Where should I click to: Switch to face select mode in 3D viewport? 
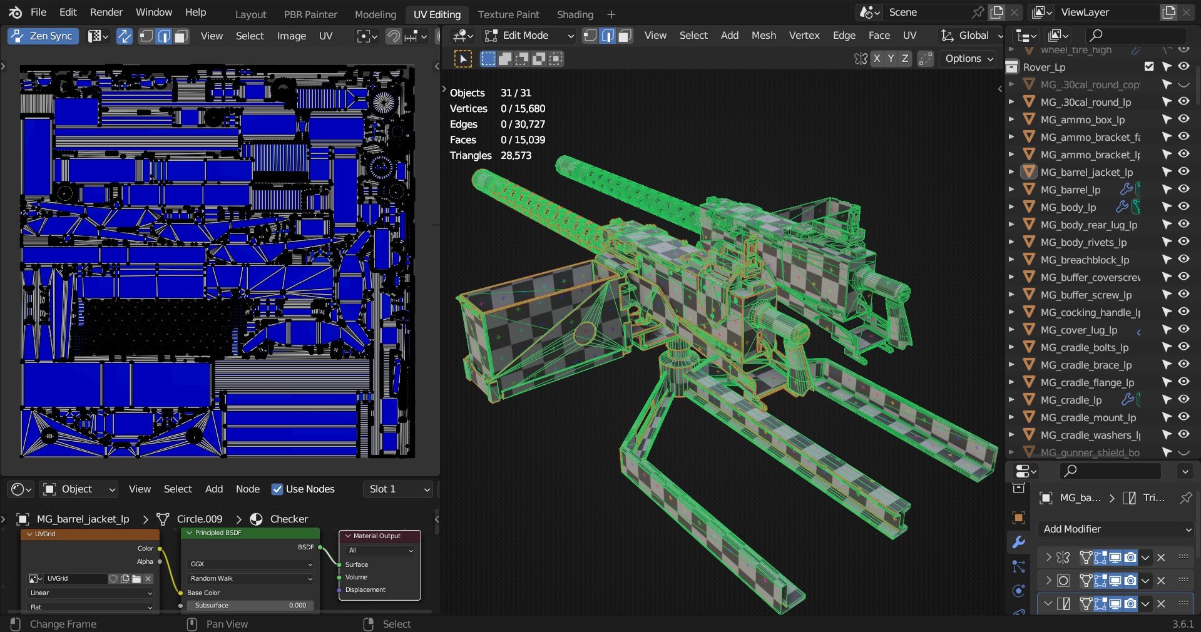point(624,36)
